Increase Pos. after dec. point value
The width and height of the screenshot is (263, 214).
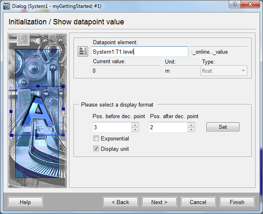pyautogui.click(x=191, y=125)
